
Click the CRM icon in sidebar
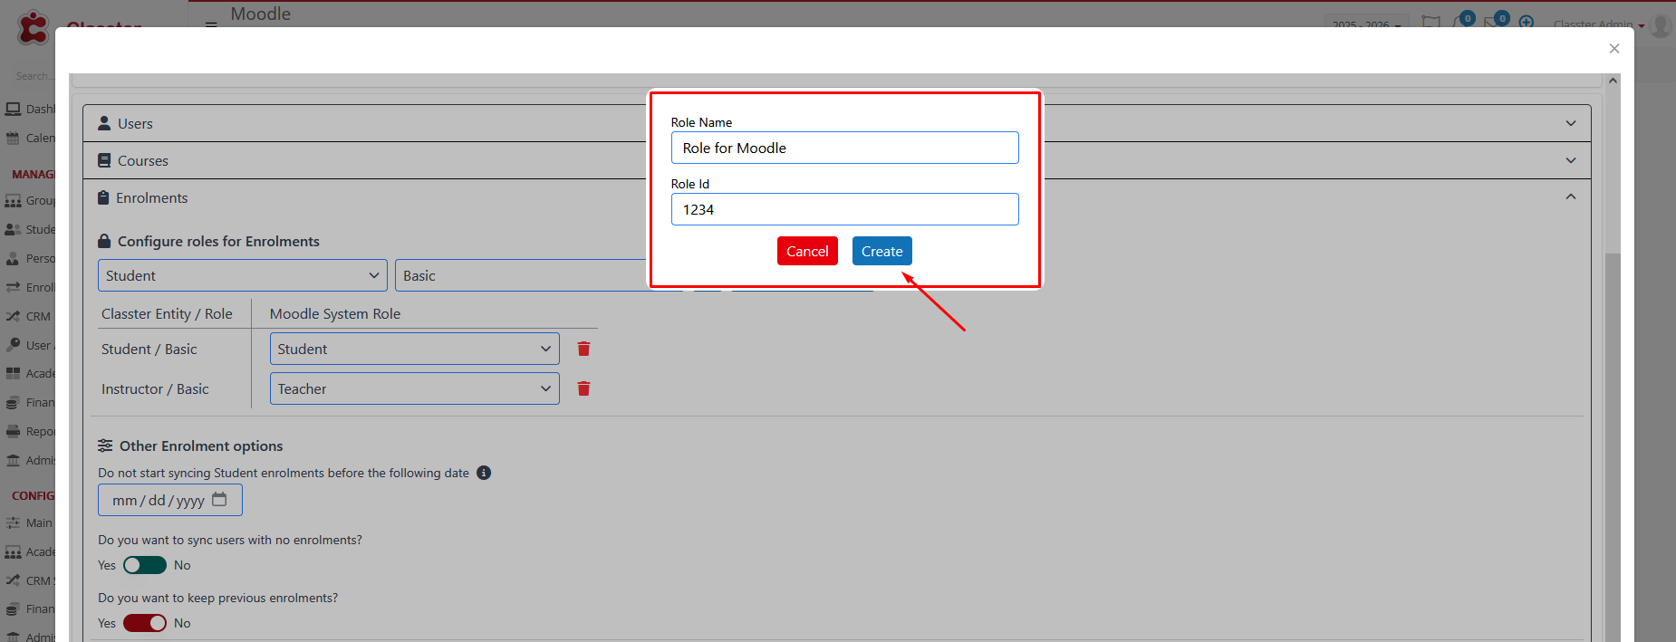coord(13,317)
